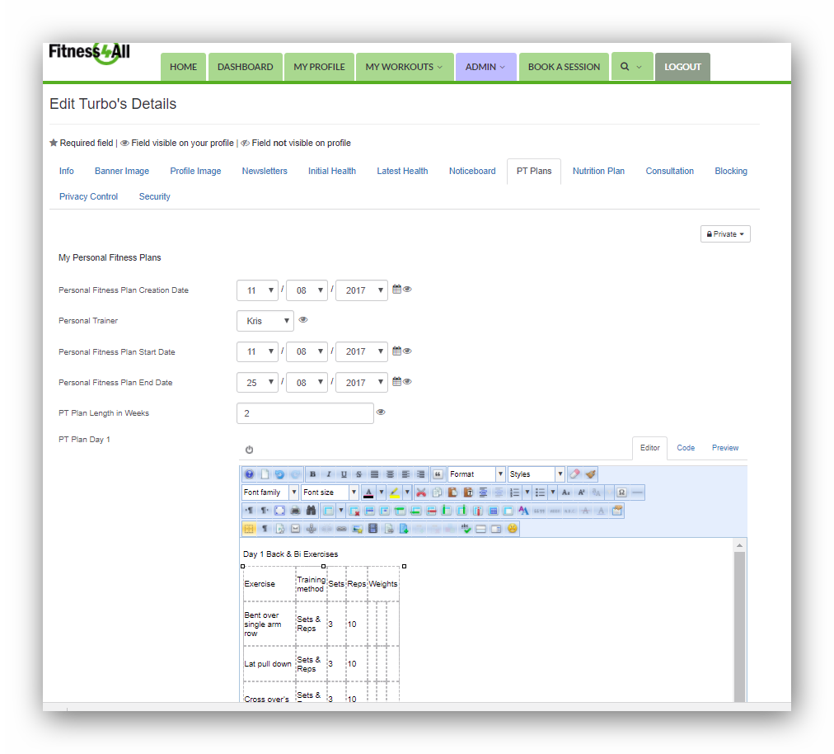Toggle the editor on/off power icon
The width and height of the screenshot is (834, 754).
249,450
